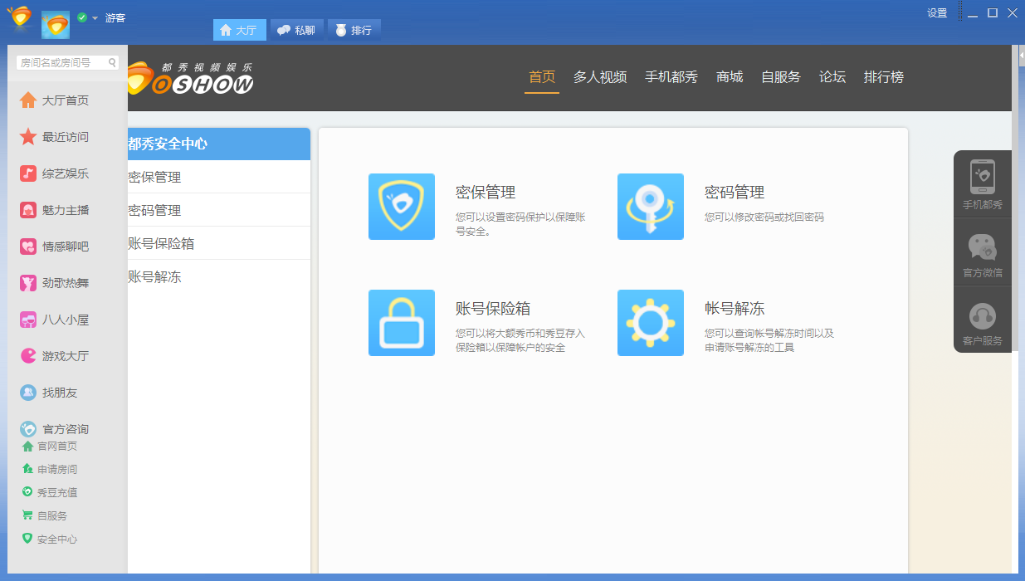The height and width of the screenshot is (581, 1025).
Task: Open the 密码管理 card title
Action: (735, 193)
